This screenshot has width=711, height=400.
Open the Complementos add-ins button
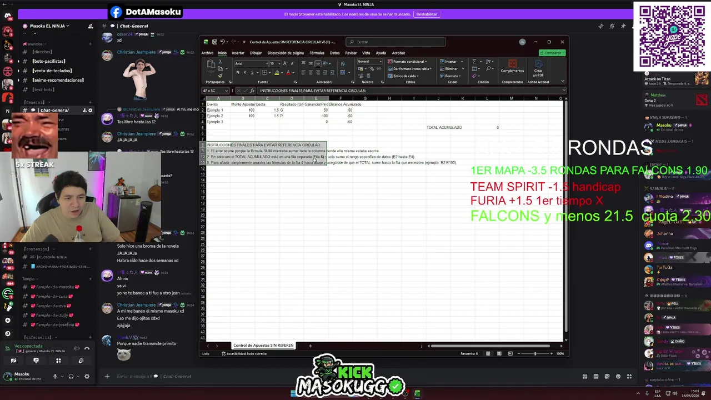[512, 66]
